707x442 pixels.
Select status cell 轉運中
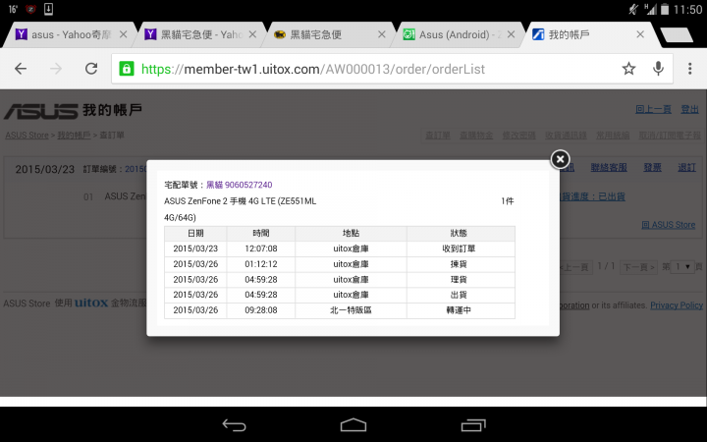tap(459, 310)
